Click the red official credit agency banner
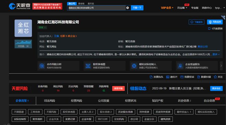 tap(47, 6)
